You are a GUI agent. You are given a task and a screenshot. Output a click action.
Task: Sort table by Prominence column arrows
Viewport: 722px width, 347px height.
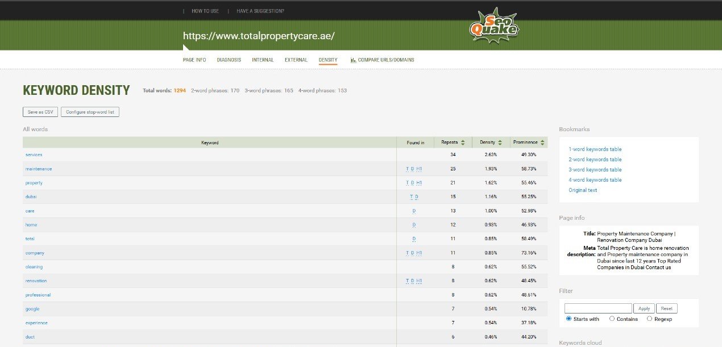coord(542,143)
